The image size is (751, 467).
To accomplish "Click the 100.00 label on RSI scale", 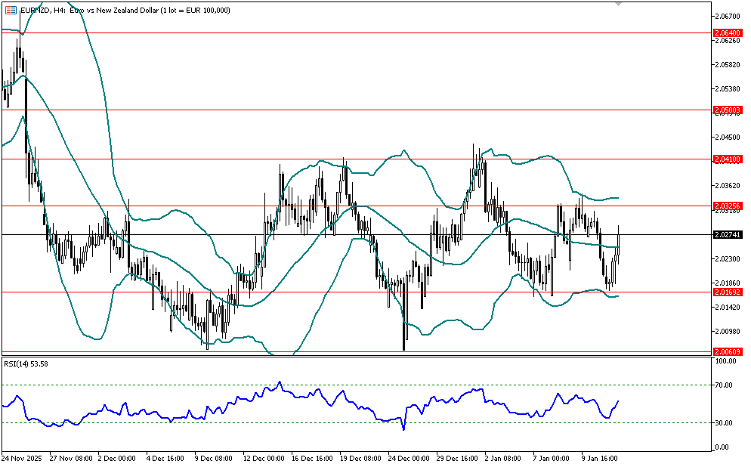I will coord(727,361).
